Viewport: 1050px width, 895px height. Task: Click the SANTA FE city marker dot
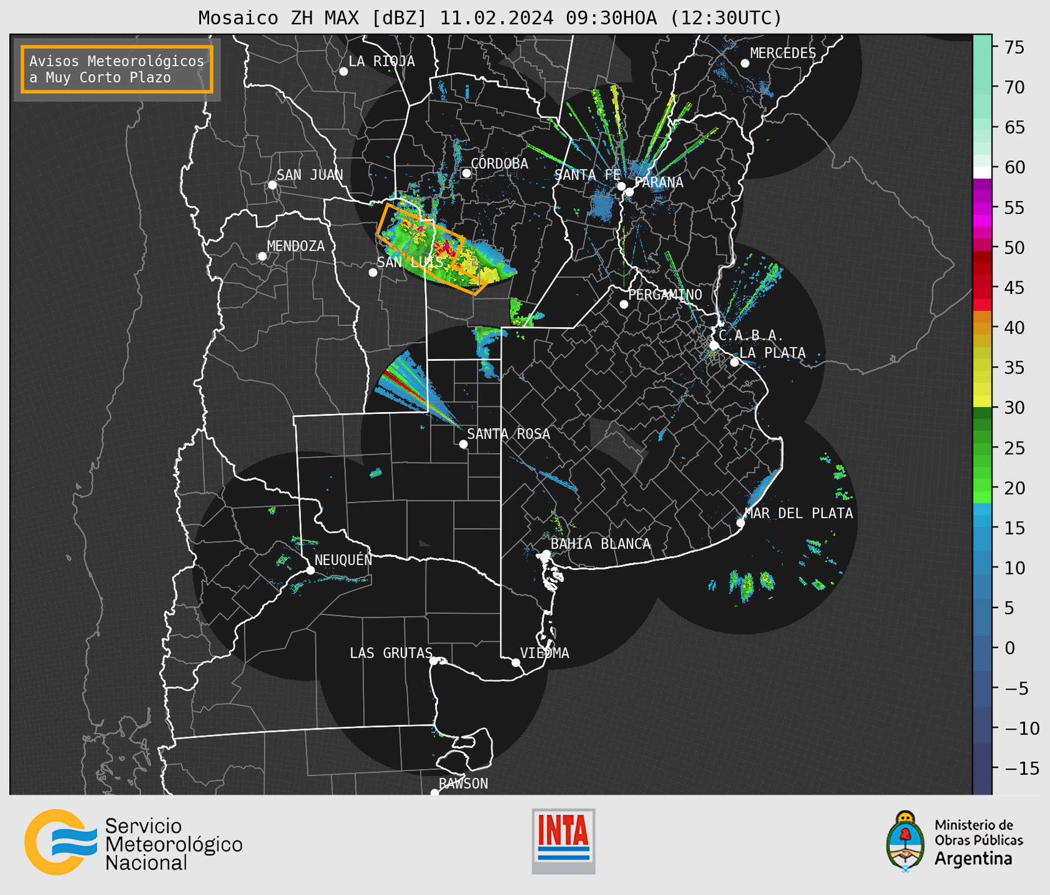click(621, 186)
